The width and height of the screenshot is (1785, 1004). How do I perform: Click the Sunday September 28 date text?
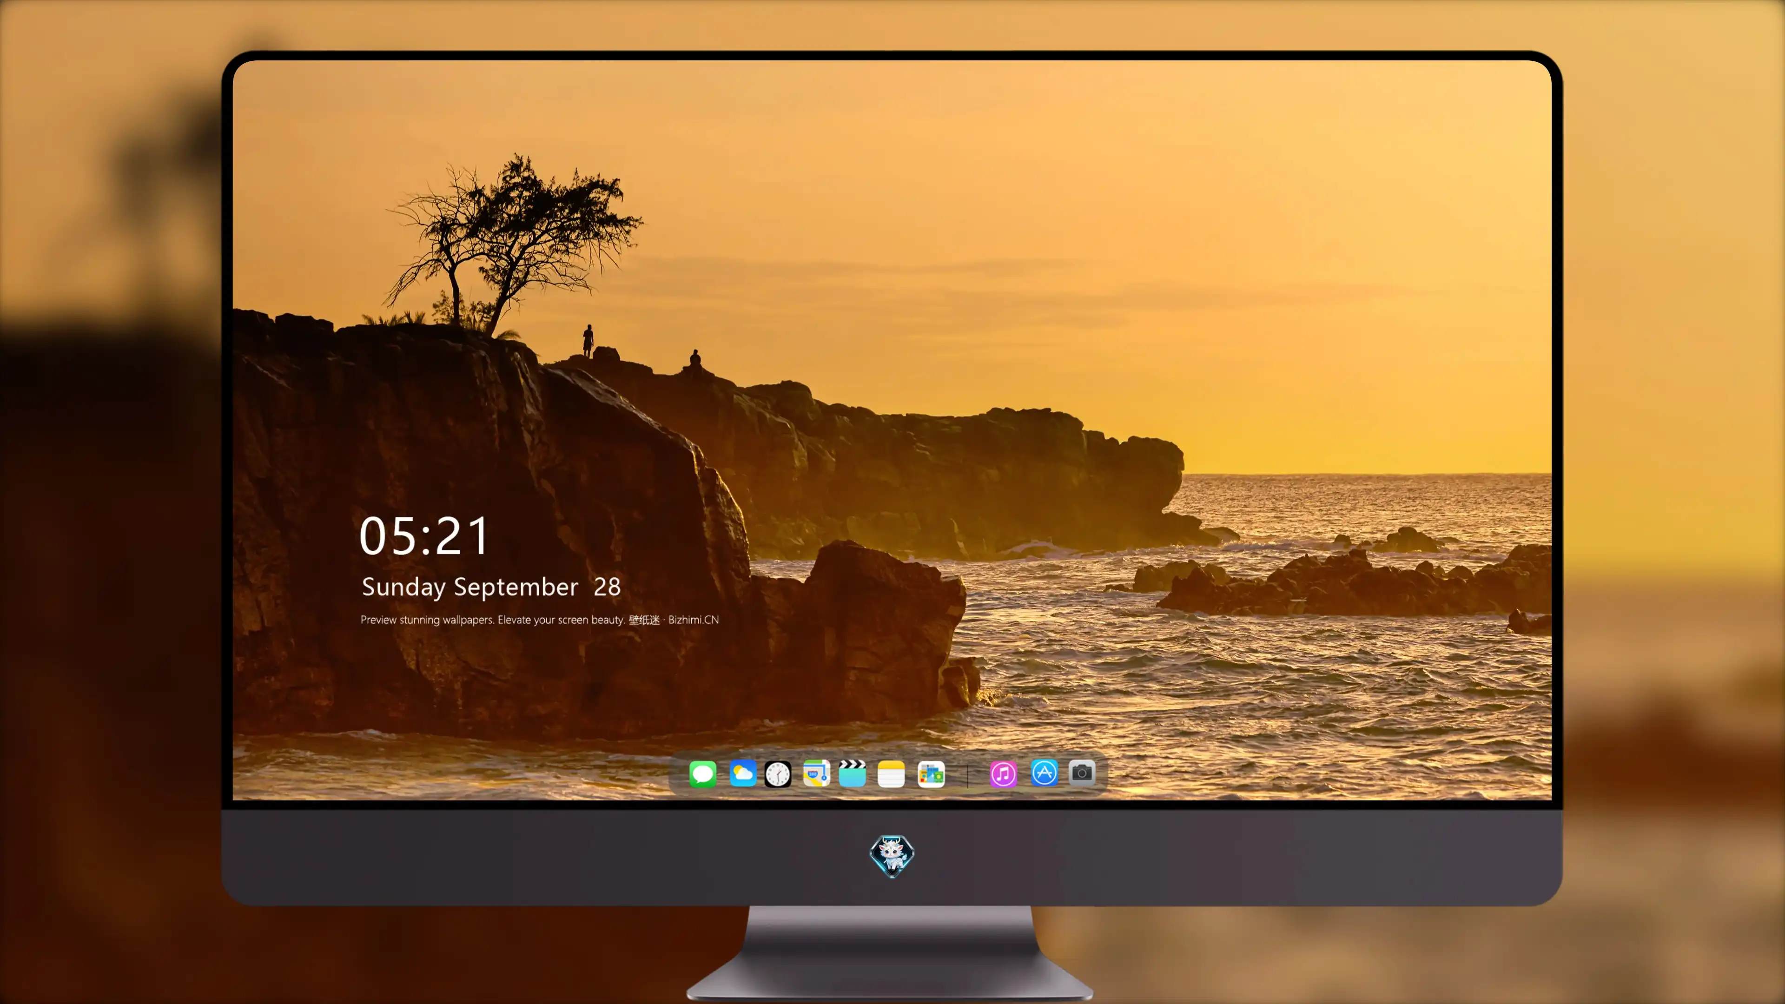pyautogui.click(x=491, y=587)
